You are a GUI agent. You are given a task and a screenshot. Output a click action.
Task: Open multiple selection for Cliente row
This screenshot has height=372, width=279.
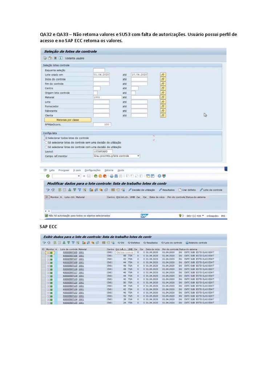(x=163, y=115)
